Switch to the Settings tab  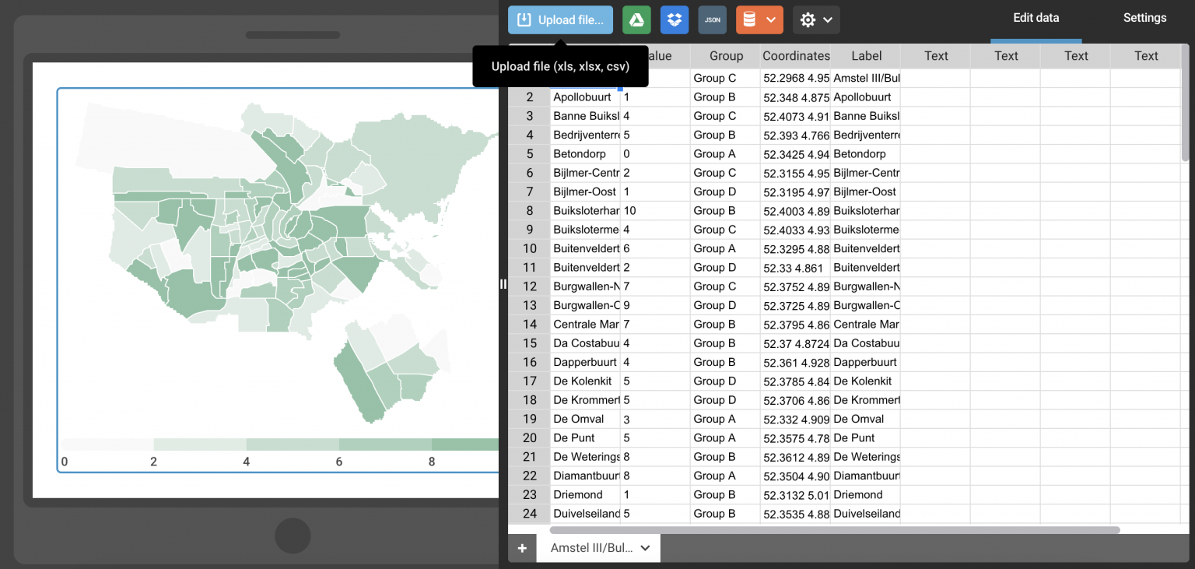[1144, 17]
